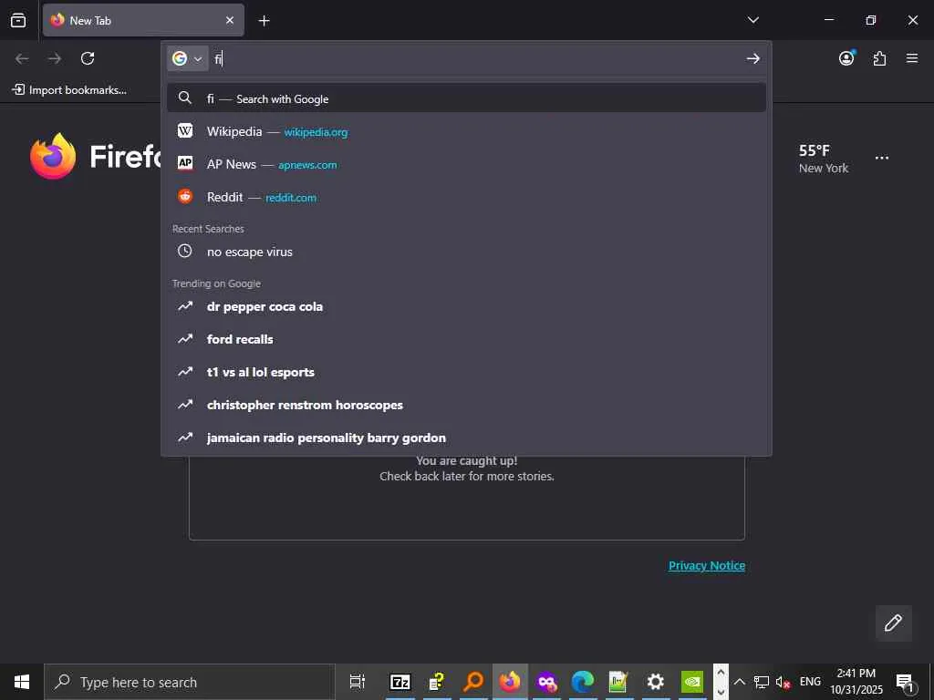Open the purple mask app in taskbar
934x700 pixels.
(546, 682)
